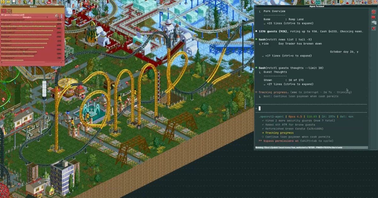Open the ride list via chair icon
This screenshot has width=378, height=198.
[x=49, y=3]
